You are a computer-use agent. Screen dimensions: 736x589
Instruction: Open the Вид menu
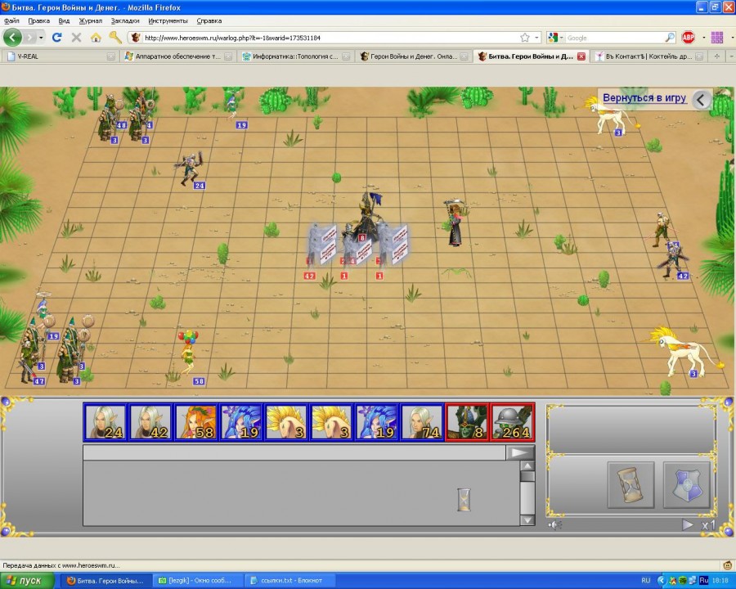click(64, 20)
